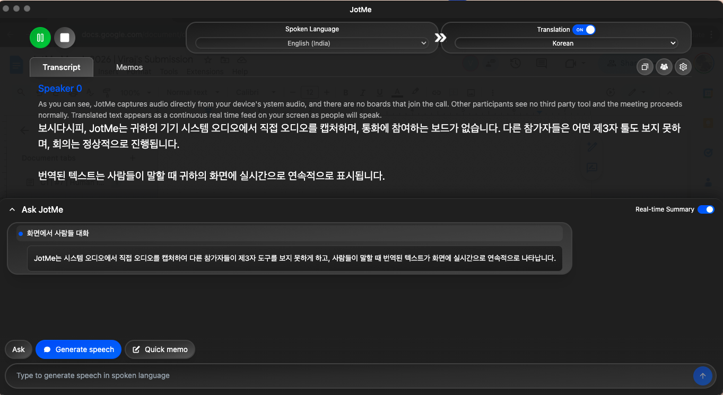Open 100% zoom dropdown in Docs
The height and width of the screenshot is (395, 723).
coord(136,92)
